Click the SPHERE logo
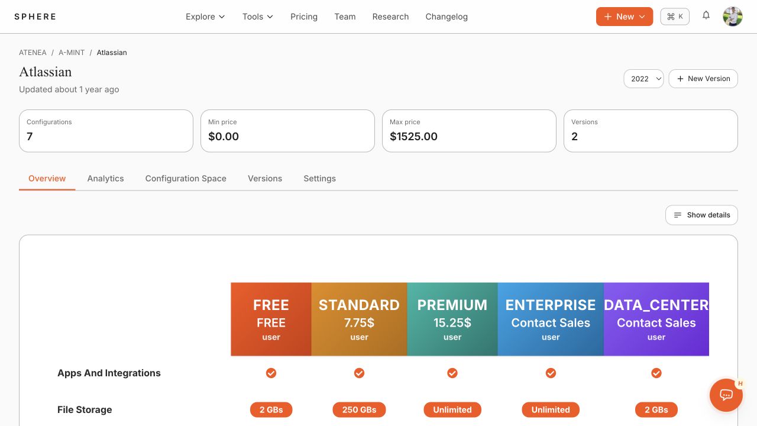Screen dimensions: 757x426 point(35,17)
